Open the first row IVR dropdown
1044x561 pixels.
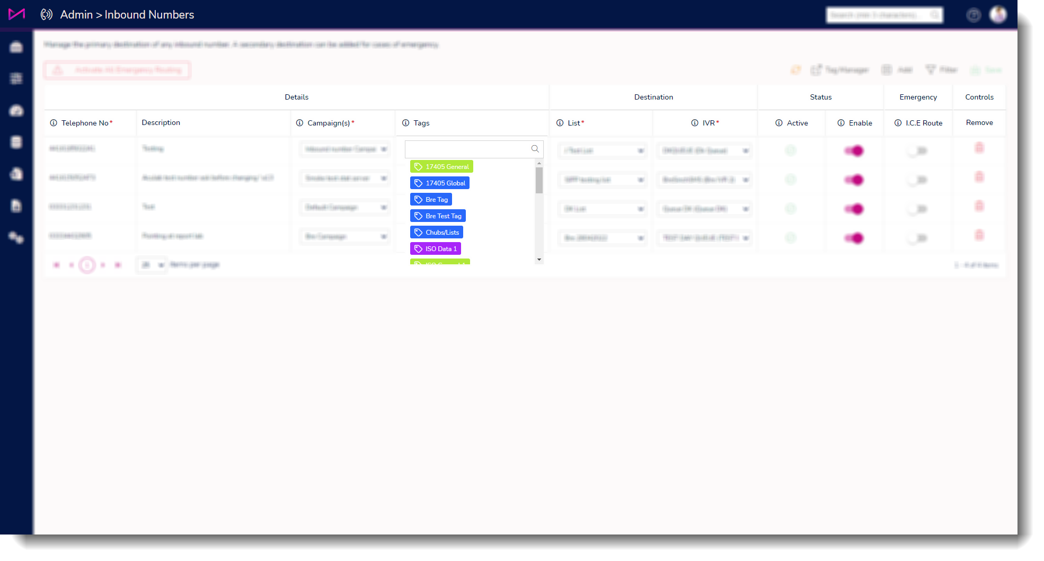click(x=704, y=151)
